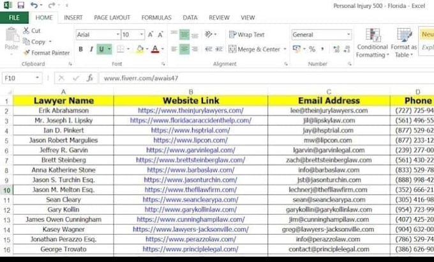Toggle Align Left horizontal alignment
The height and width of the screenshot is (262, 434).
point(174,49)
